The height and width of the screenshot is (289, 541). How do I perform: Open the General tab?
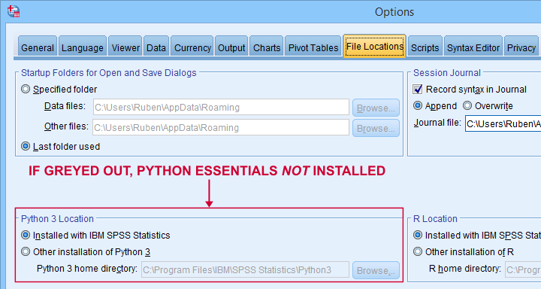point(38,46)
